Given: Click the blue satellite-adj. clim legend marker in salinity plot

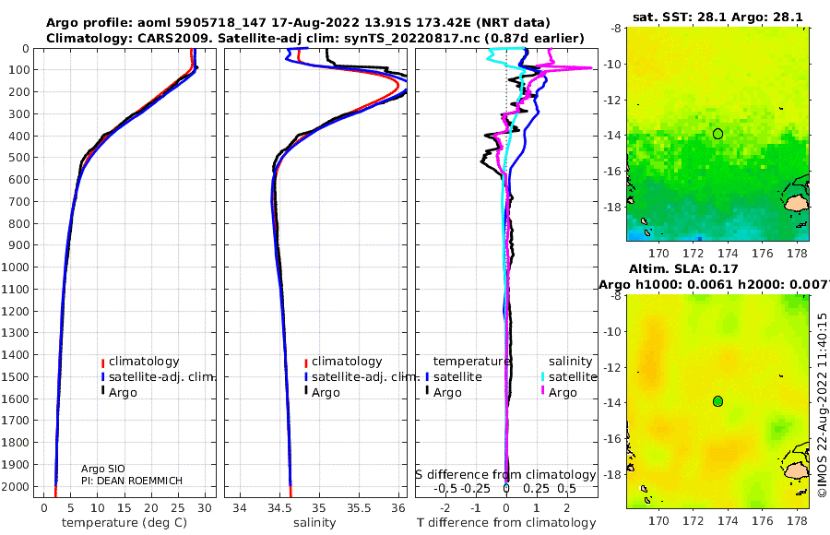Looking at the screenshot, I should tap(305, 377).
